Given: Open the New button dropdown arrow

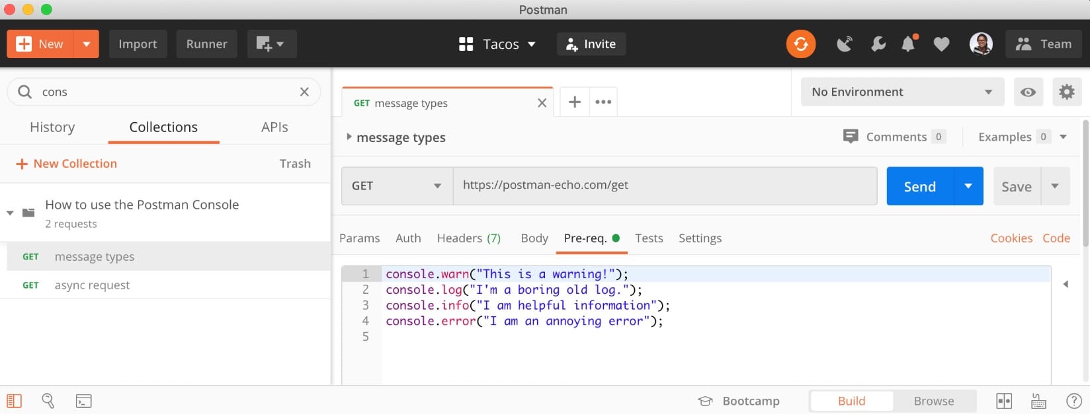Looking at the screenshot, I should (x=87, y=44).
